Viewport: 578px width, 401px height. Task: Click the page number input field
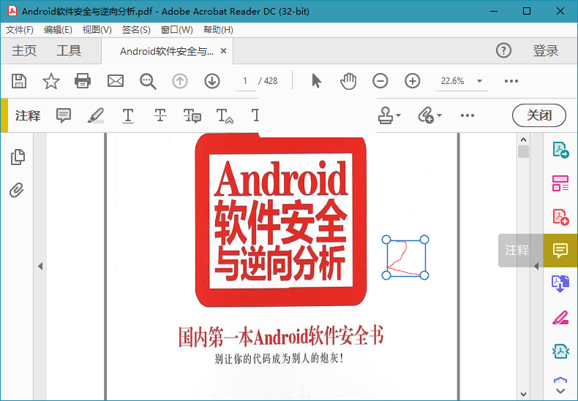tap(245, 81)
